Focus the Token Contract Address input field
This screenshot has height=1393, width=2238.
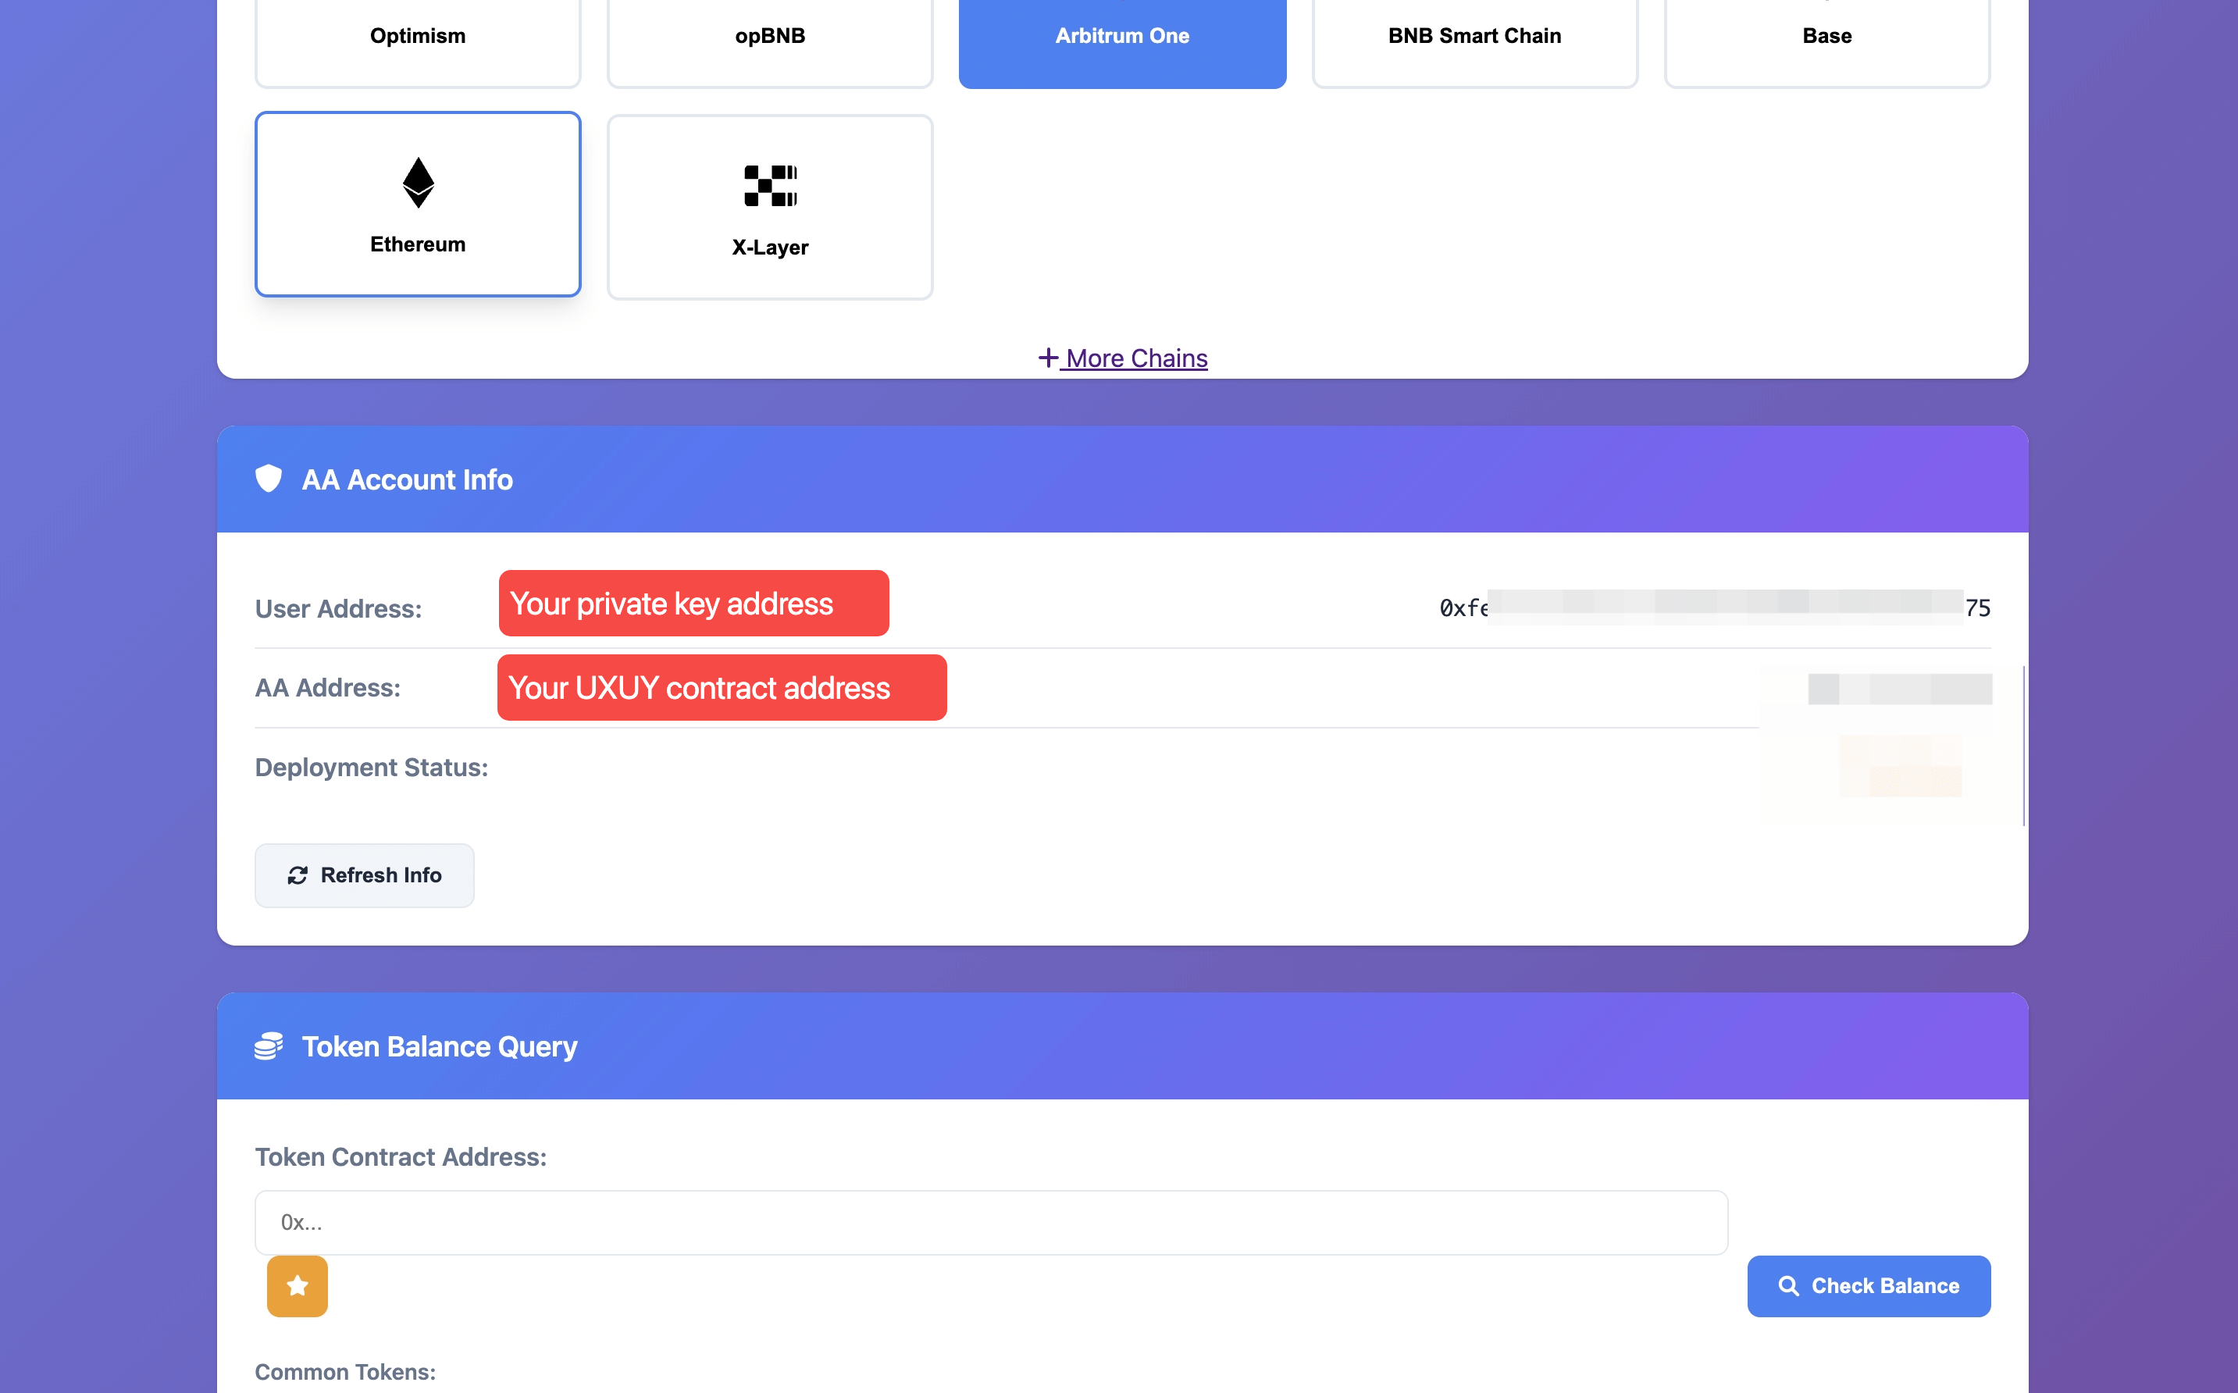point(990,1223)
